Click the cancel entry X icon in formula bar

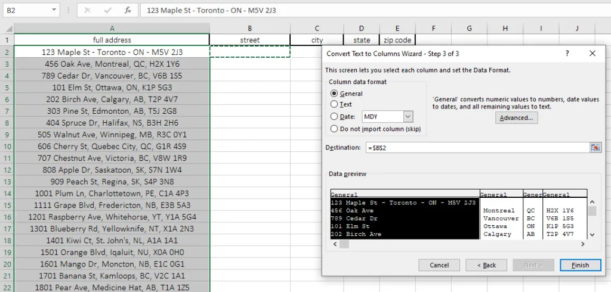pos(87,11)
